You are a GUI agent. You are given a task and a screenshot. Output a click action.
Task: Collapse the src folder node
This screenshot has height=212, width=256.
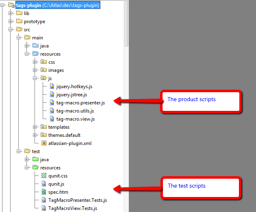[x=11, y=30]
